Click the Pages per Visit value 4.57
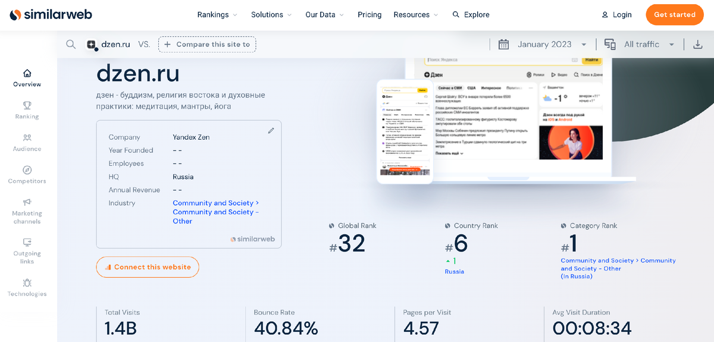714x342 pixels. [421, 328]
